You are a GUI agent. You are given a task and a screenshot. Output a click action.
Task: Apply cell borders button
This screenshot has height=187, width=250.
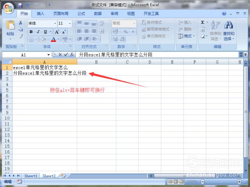point(31,39)
